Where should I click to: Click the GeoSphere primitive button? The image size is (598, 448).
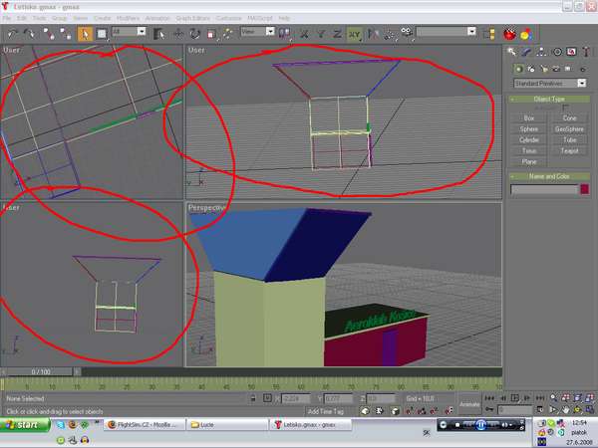(569, 129)
